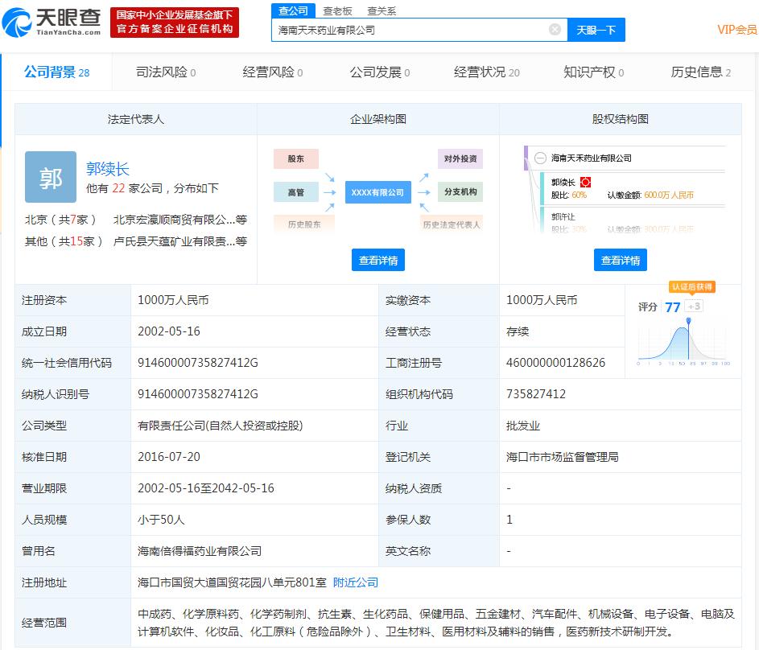Click the score distribution curve marker
The width and height of the screenshot is (759, 650).
coord(688,321)
